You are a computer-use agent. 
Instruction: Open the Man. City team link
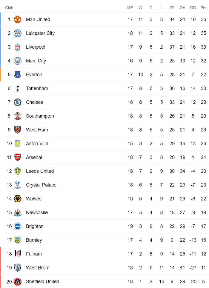point(36,61)
